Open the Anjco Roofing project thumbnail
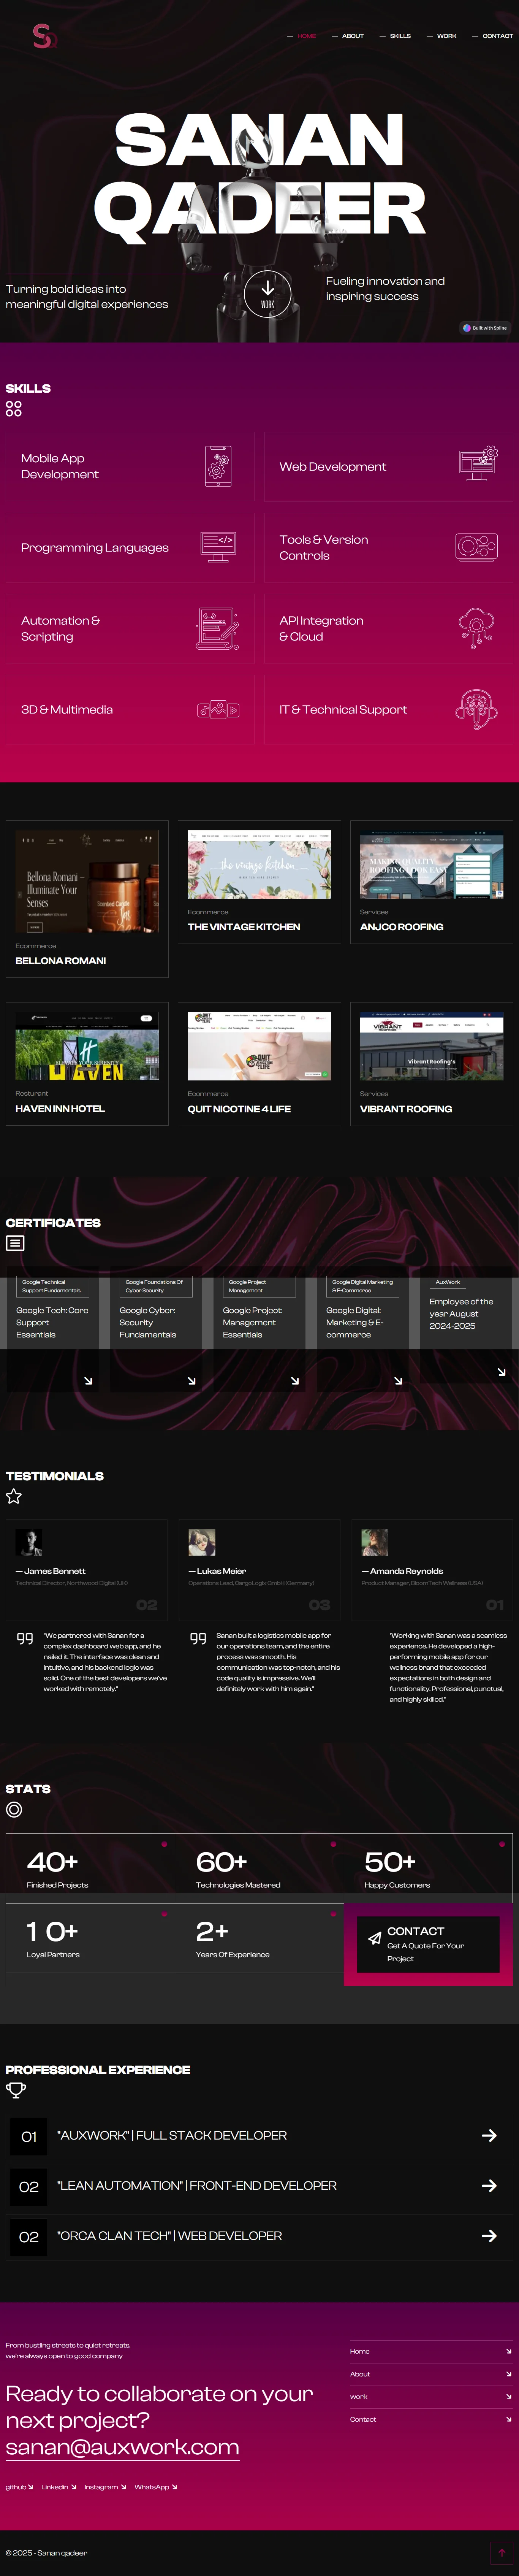519x2576 pixels. click(431, 865)
